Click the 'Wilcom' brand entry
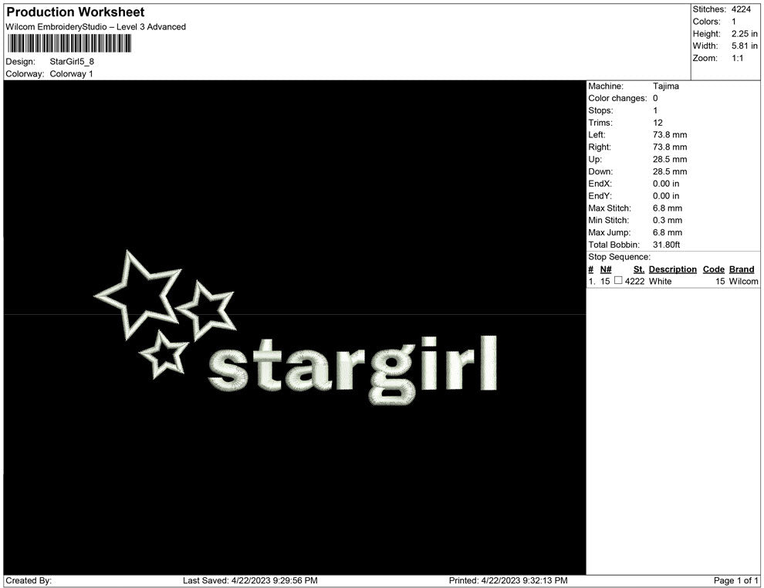764x588 pixels. point(743,281)
